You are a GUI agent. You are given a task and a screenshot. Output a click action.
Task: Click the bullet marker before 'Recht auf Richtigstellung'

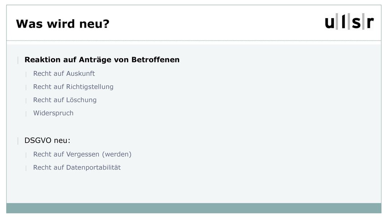click(x=26, y=87)
